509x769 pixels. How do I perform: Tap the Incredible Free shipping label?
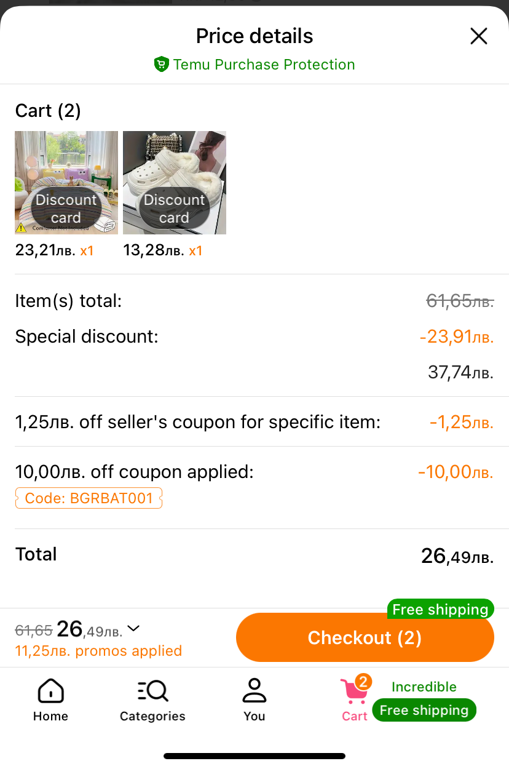(424, 700)
